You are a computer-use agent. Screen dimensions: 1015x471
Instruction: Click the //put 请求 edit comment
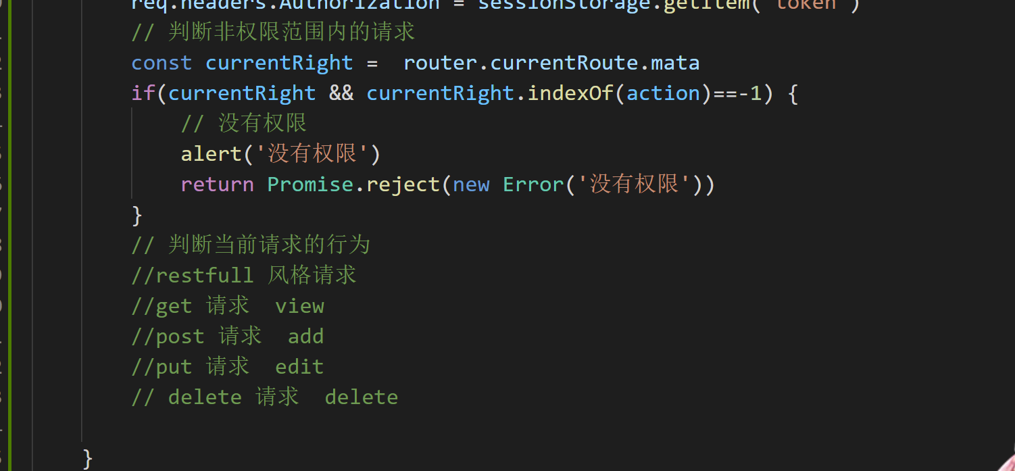[x=228, y=366]
